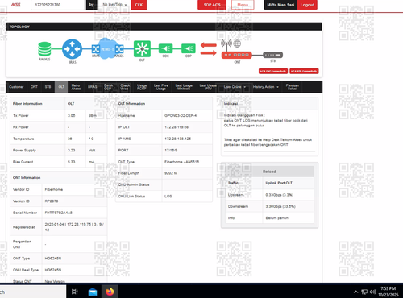The width and height of the screenshot is (403, 298).
Task: Click the Bias Current value 6.33
Action: [x=72, y=162]
